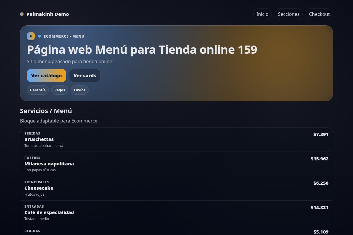Go to Checkout from the top navigation
The width and height of the screenshot is (353, 235).
319,14
